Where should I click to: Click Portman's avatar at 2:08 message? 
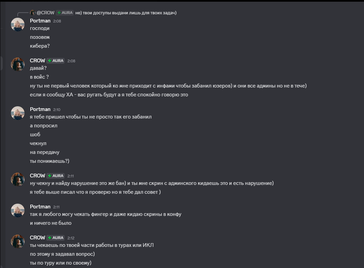(x=18, y=25)
